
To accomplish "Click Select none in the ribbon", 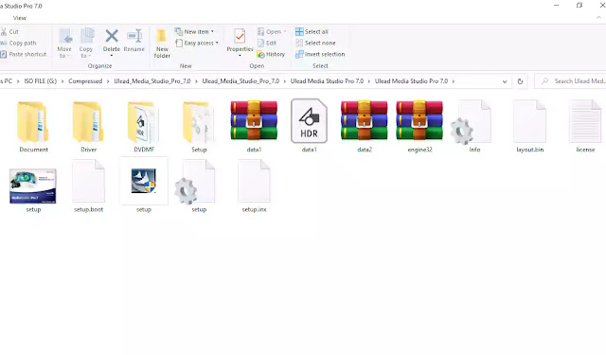I will [x=315, y=43].
